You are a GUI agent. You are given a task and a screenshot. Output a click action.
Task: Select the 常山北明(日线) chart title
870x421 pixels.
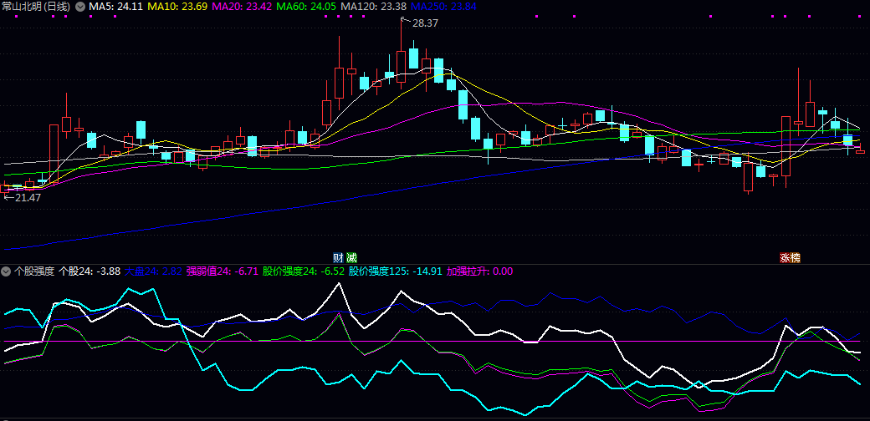tap(36, 8)
